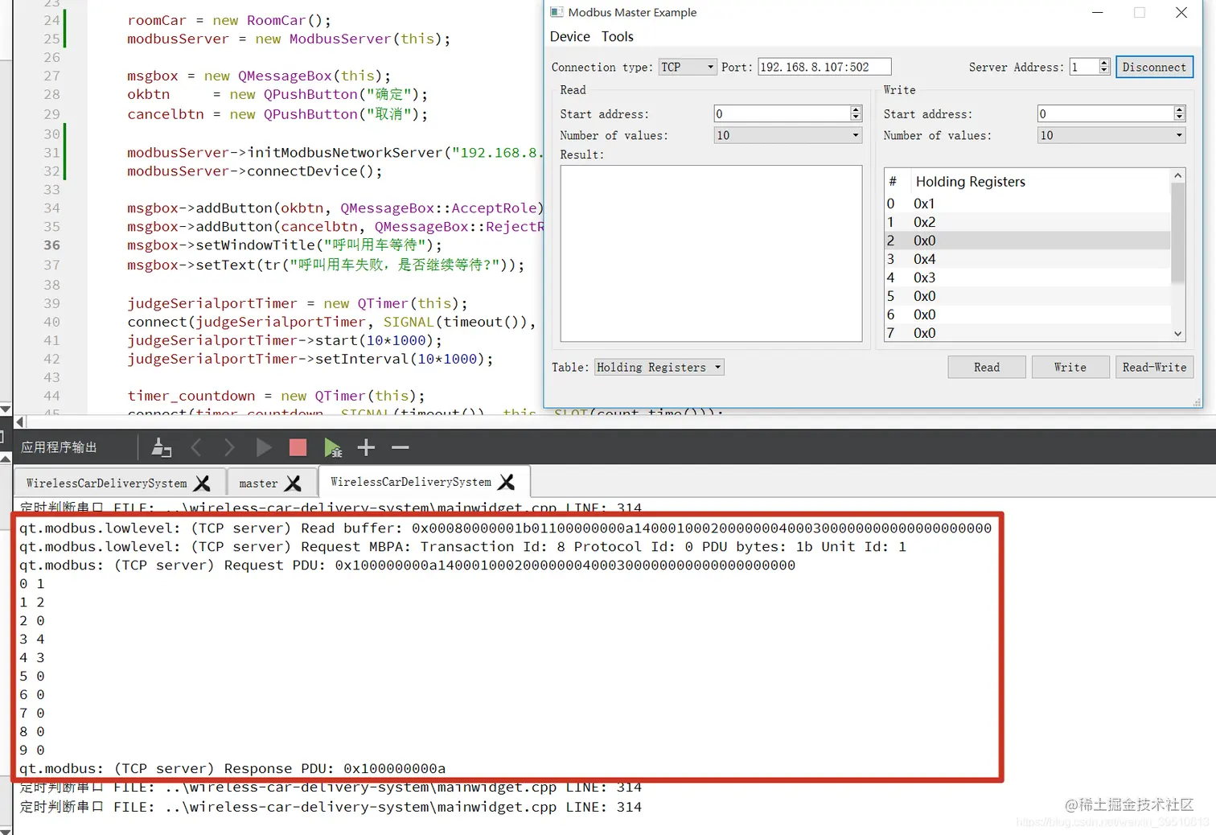Select register row 1 value 0x2
Image resolution: width=1216 pixels, height=835 pixels.
pos(1027,222)
